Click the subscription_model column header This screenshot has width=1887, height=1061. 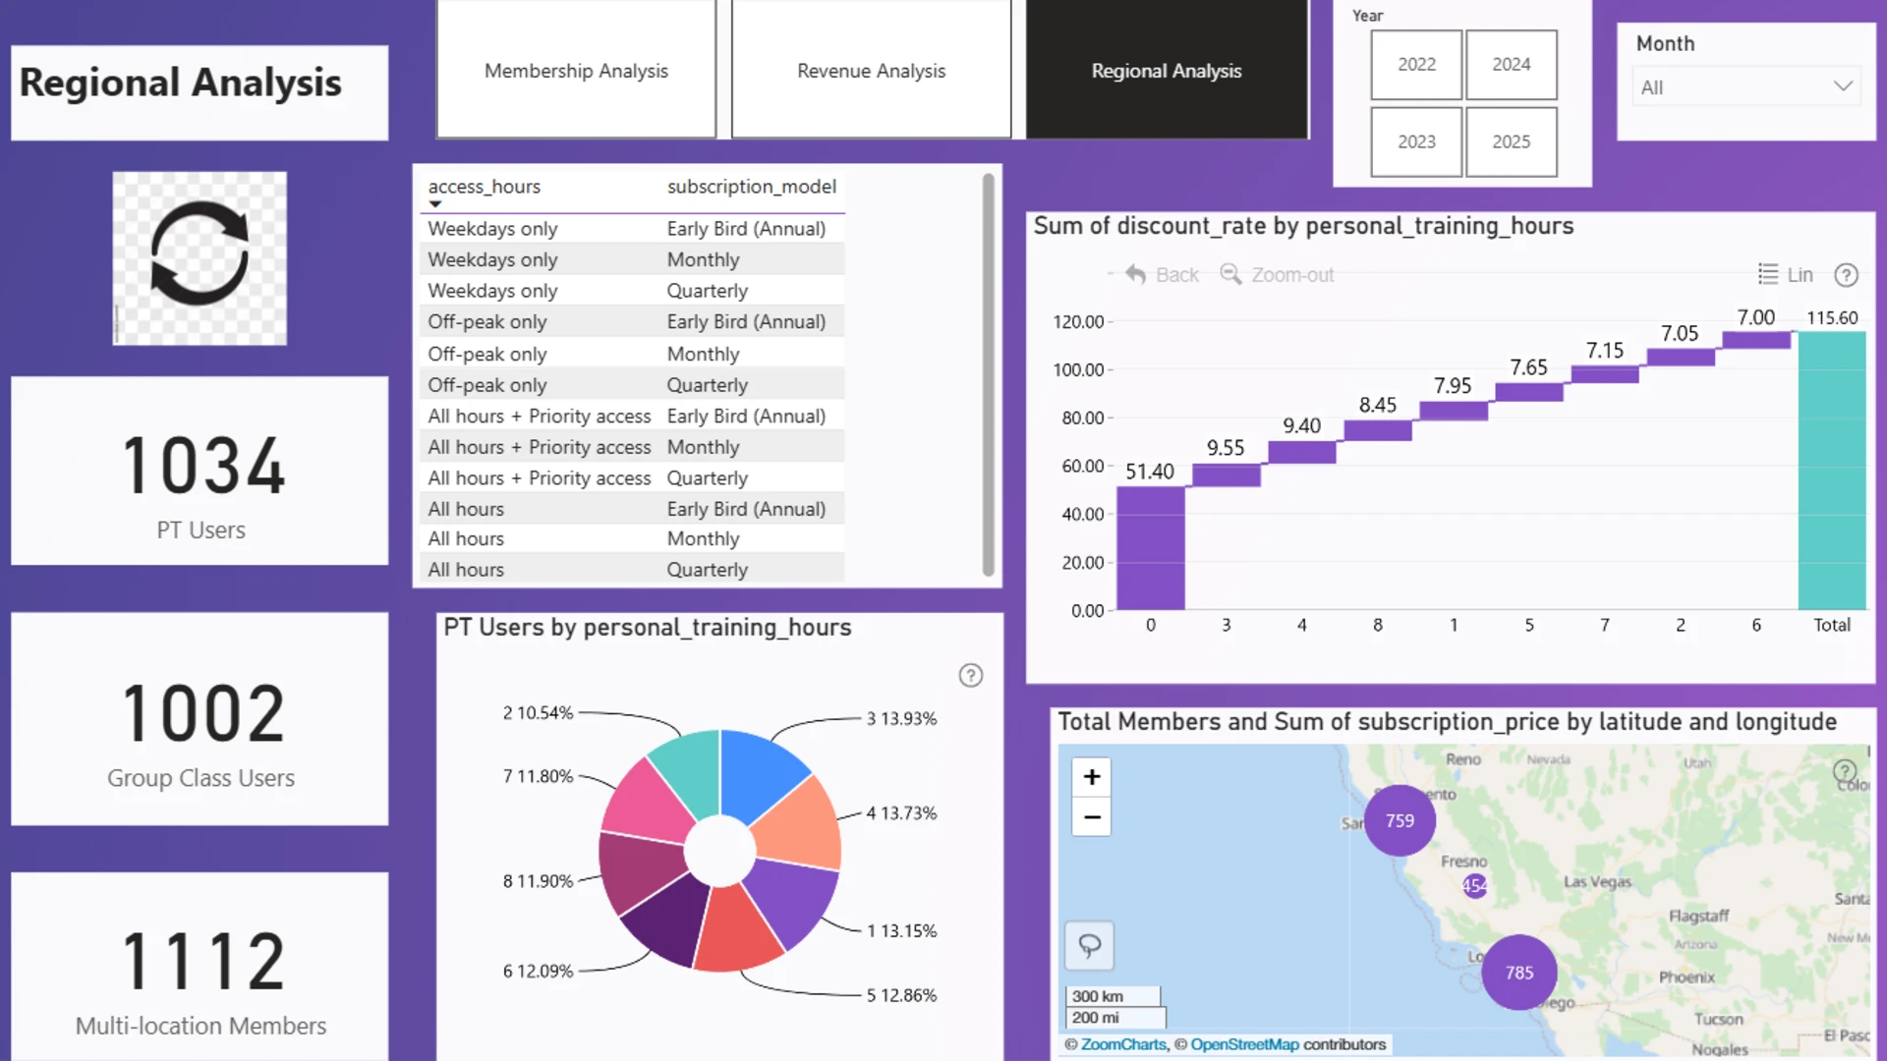(x=752, y=186)
